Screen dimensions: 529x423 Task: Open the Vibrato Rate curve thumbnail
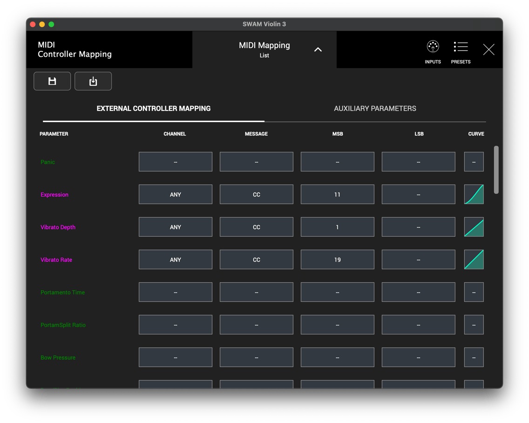[474, 259]
